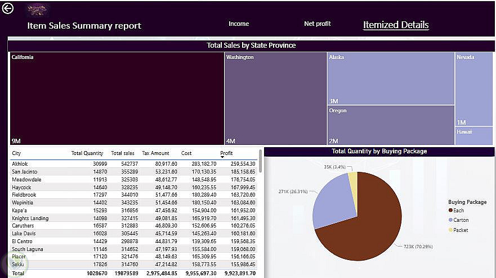
Task: Sort table by Total sales header
Action: tap(123, 153)
